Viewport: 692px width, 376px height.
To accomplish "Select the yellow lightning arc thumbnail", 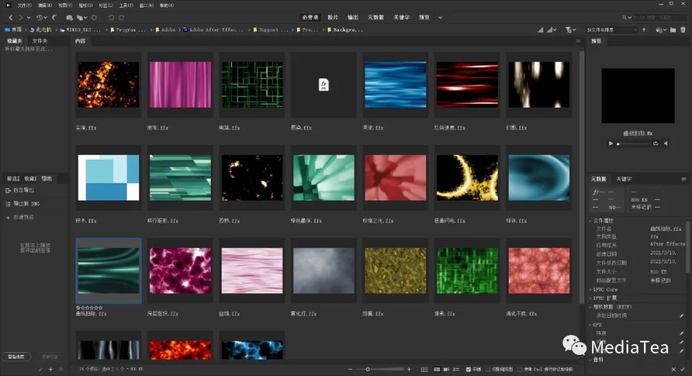I will [x=467, y=178].
